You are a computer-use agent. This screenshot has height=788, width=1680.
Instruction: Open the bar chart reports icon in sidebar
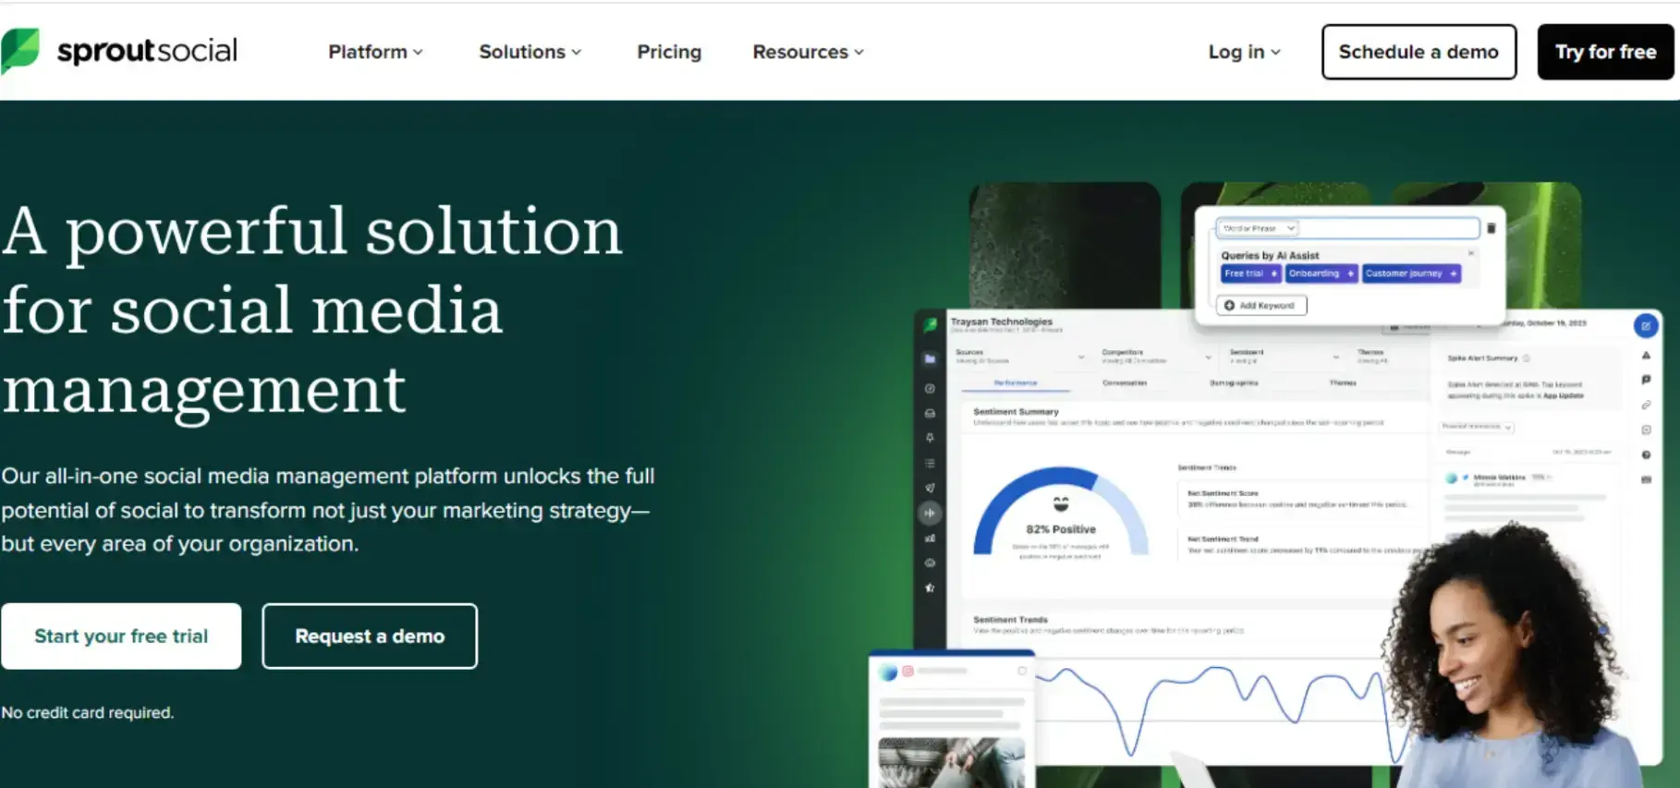[x=930, y=538]
